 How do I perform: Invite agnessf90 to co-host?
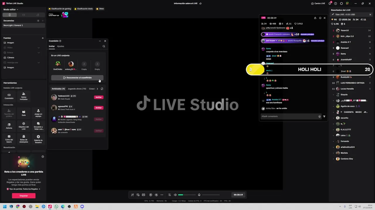coord(99,108)
